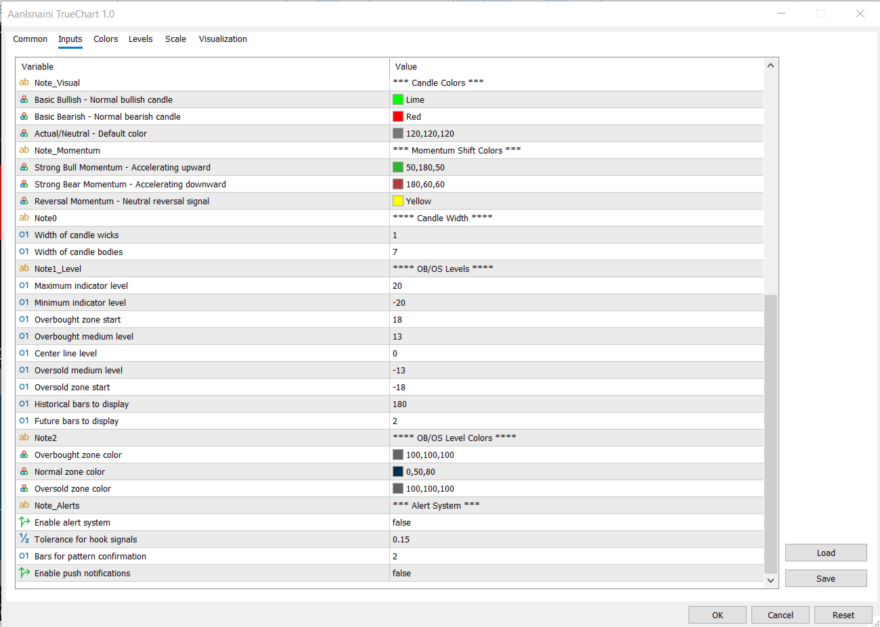Viewport: 880px width, 627px height.
Task: Click the fraction icon beside Tolerance for hook signals
Action: pyautogui.click(x=24, y=539)
